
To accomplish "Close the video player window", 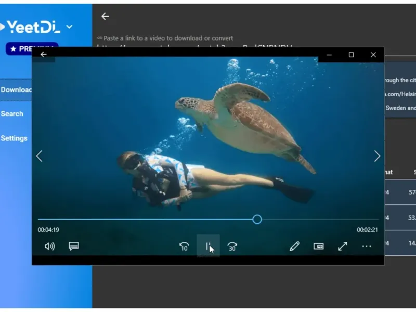I will click(373, 55).
